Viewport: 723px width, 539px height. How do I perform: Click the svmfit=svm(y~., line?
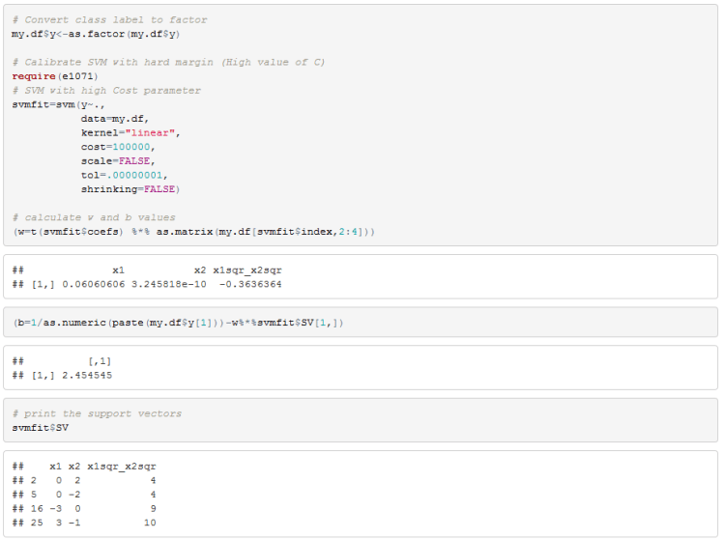54,104
